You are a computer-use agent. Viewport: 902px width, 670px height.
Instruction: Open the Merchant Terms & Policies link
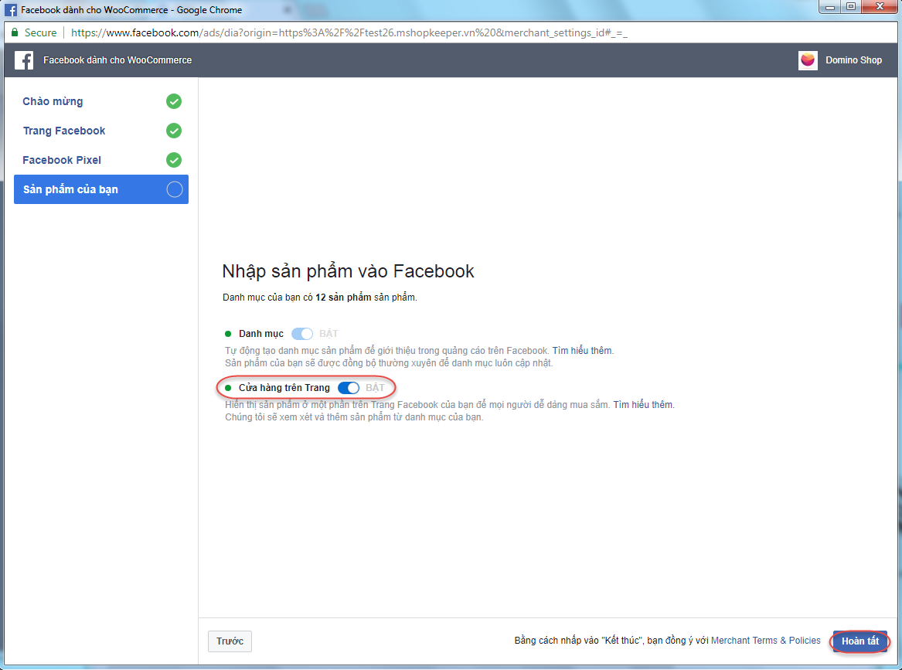pyautogui.click(x=766, y=640)
